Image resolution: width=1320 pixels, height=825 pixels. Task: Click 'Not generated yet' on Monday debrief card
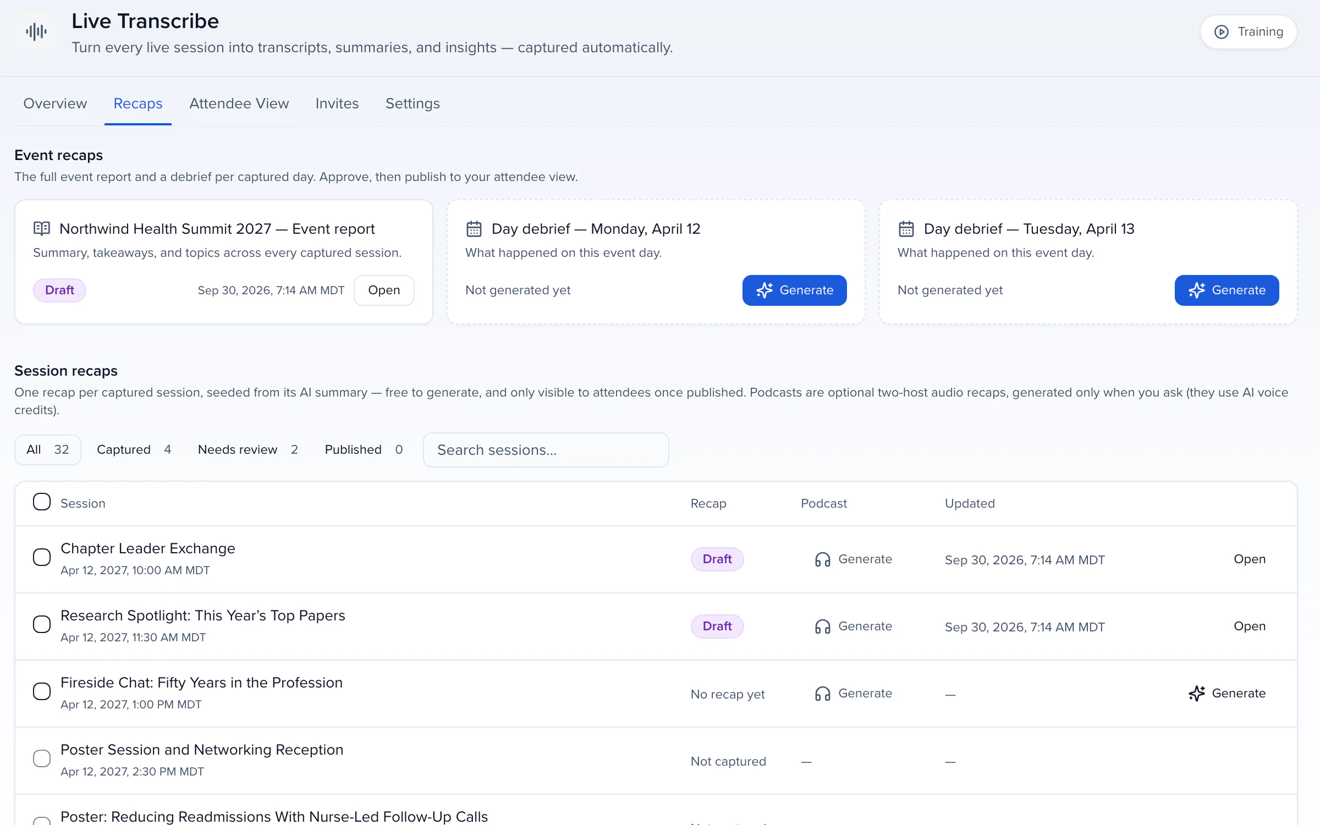tap(518, 290)
